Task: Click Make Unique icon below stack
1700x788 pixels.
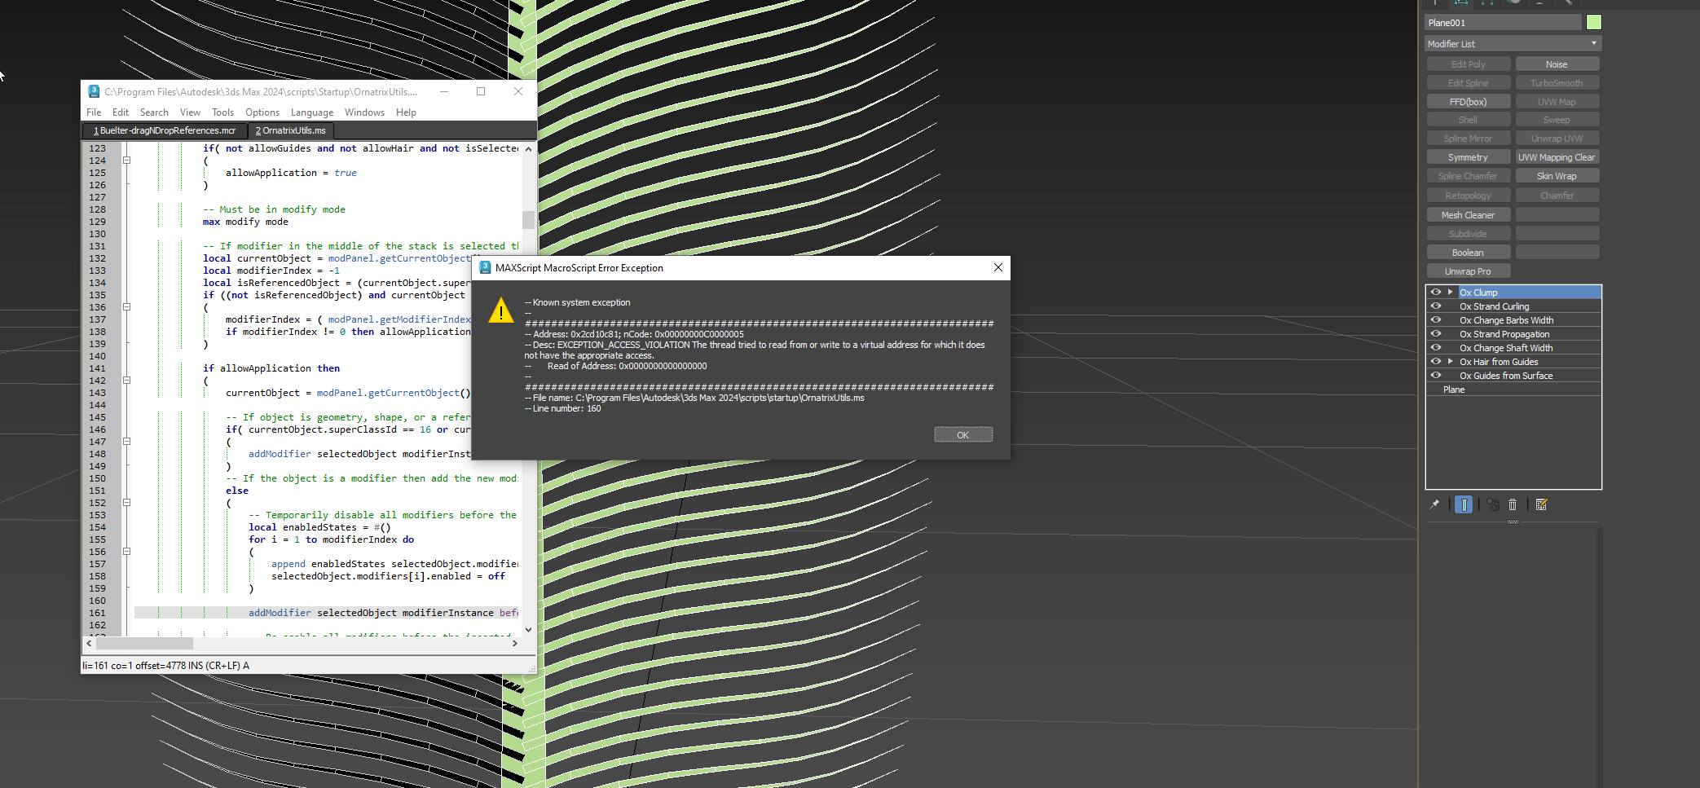Action: pos(1493,504)
